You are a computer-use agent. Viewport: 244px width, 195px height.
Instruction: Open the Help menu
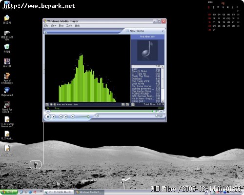(x=78, y=26)
